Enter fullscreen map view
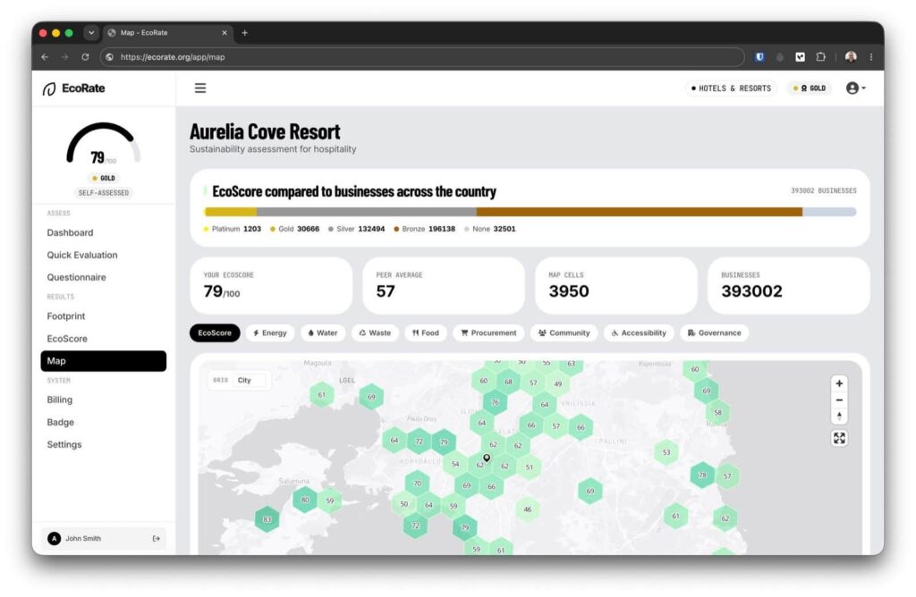The image size is (916, 597). [x=839, y=438]
